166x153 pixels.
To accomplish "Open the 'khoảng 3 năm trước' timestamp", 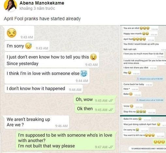I will [37, 8].
